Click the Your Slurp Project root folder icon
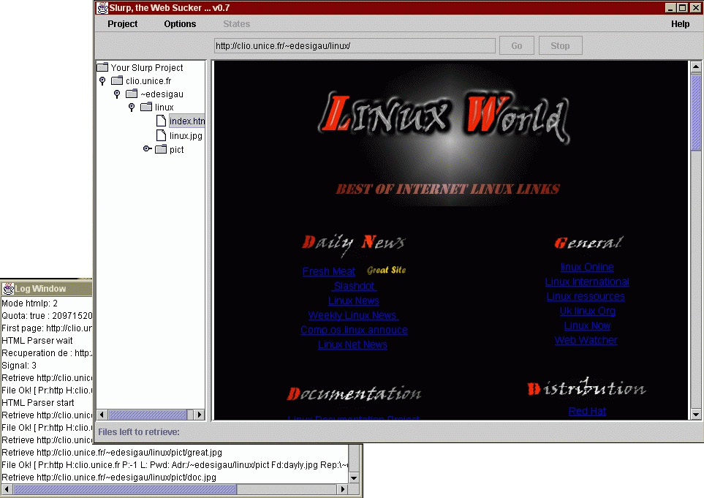This screenshot has width=704, height=498. coord(102,67)
